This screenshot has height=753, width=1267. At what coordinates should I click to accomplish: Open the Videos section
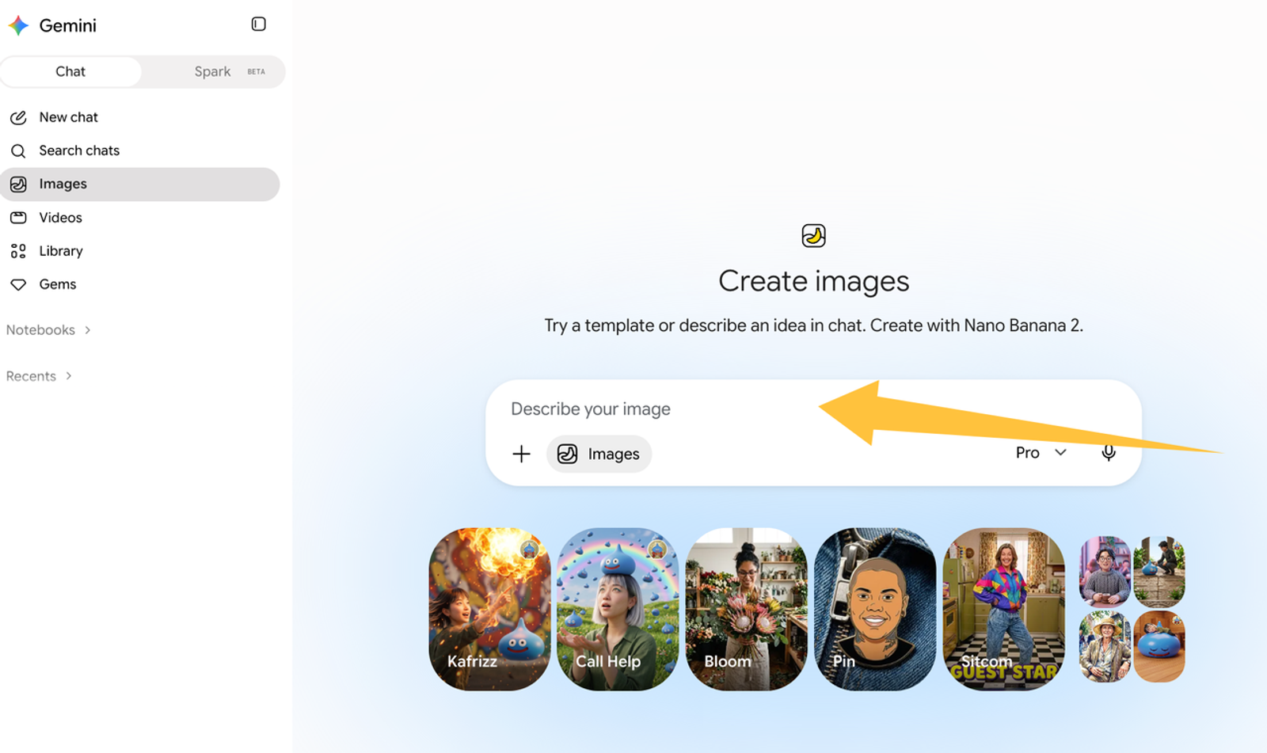(140, 218)
